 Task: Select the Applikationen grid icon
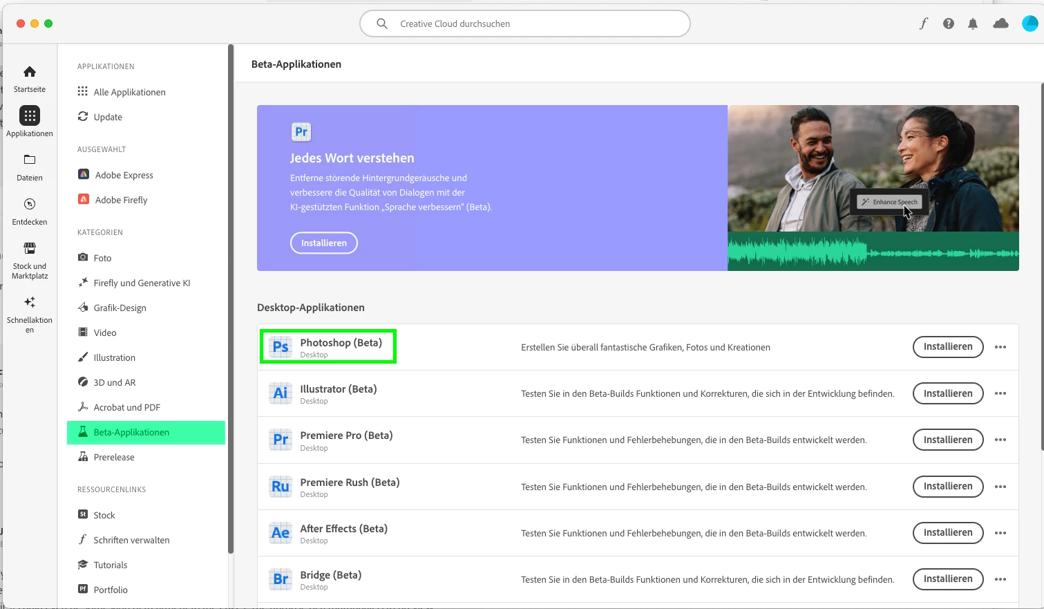coord(30,115)
